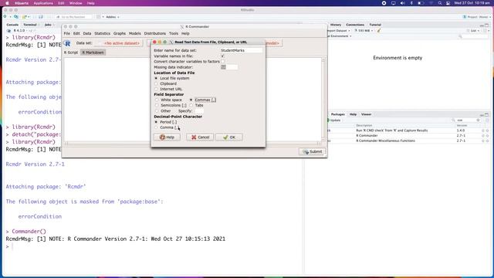Screen dimensions: 494x278
Task: Click the volume icon in menu bar
Action: [402, 3]
